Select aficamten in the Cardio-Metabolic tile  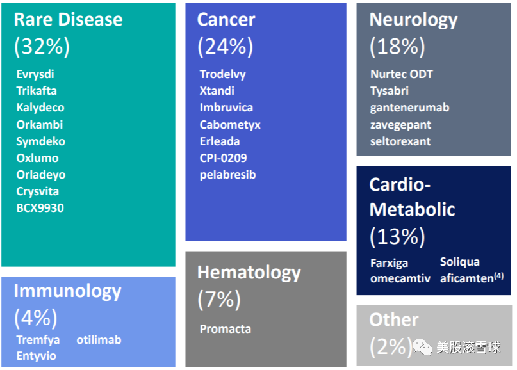coord(466,278)
